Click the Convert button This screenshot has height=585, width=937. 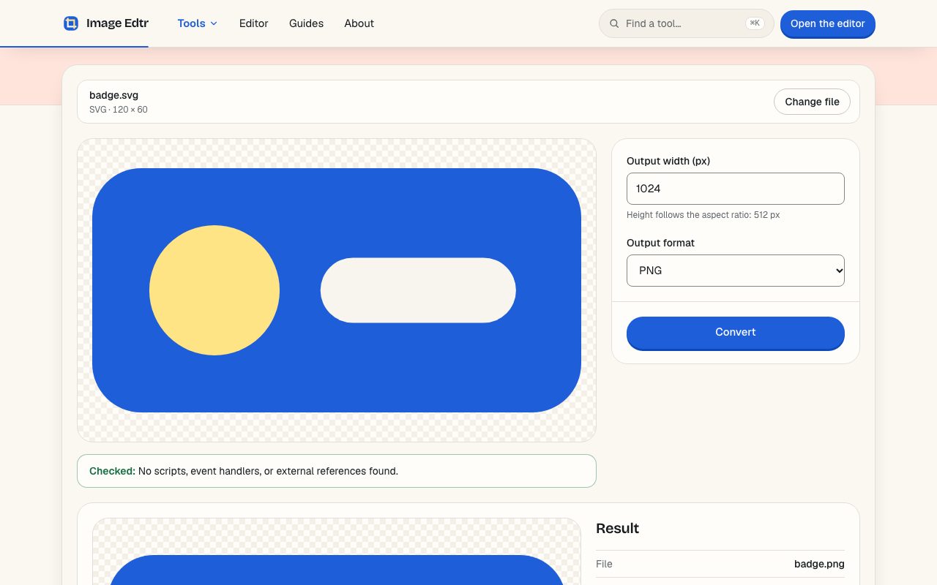pos(736,333)
